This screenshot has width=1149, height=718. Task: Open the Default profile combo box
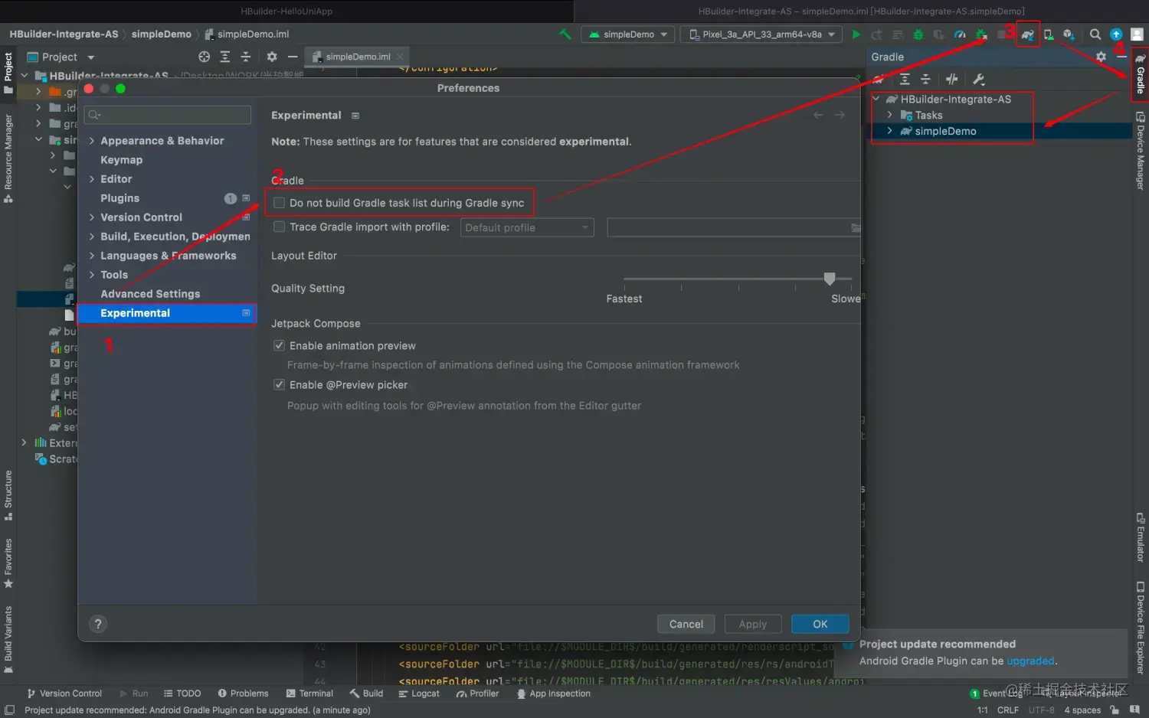(x=527, y=227)
